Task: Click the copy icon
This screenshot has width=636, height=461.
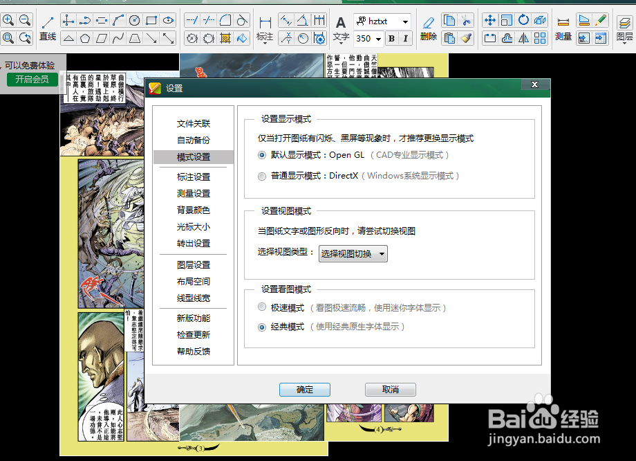Action: pyautogui.click(x=449, y=20)
